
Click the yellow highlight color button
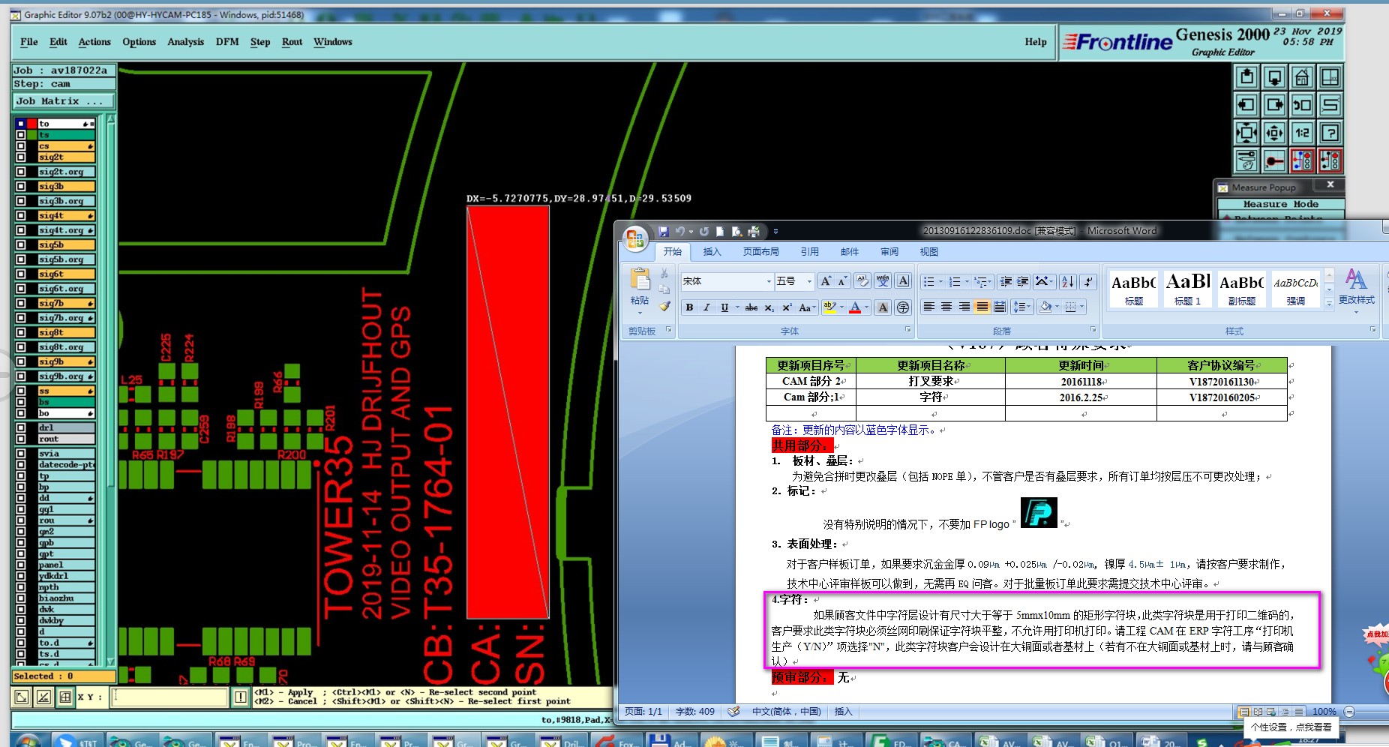coord(829,307)
